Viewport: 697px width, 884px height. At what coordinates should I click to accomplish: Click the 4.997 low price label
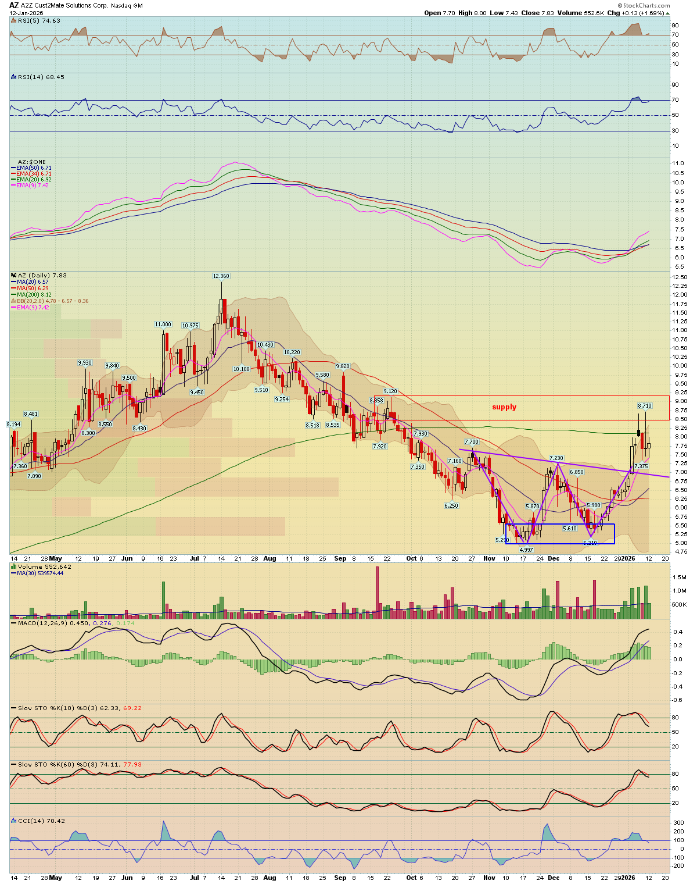[x=526, y=550]
